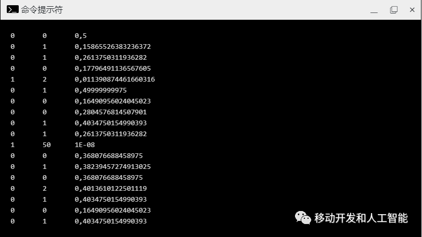Screen dimensions: 422x237
Task: Click value 0,15865526383236372
Action: [x=112, y=46]
